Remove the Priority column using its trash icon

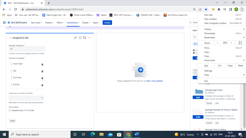pos(42,85)
